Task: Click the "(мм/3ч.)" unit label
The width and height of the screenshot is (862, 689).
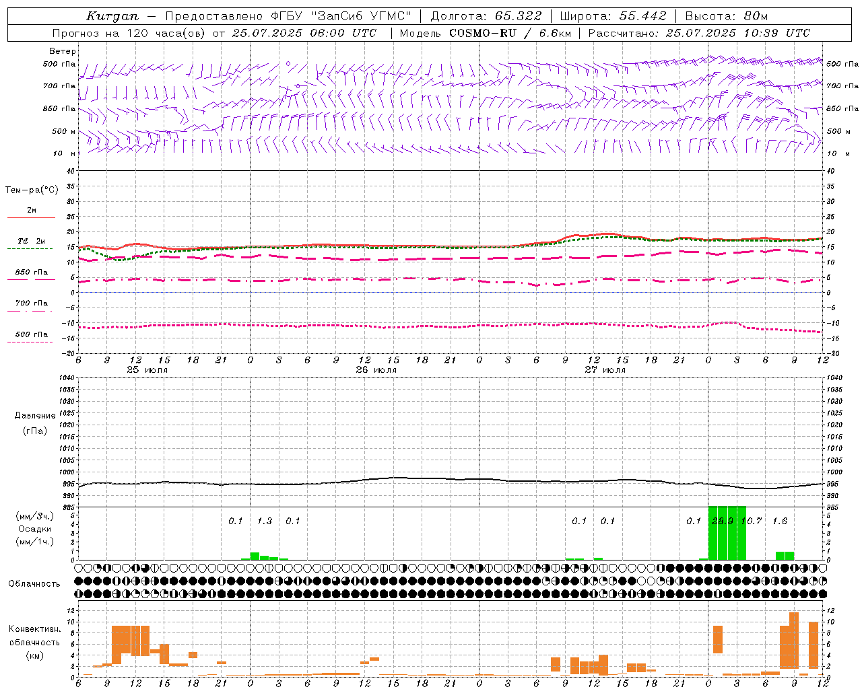Action: [35, 516]
